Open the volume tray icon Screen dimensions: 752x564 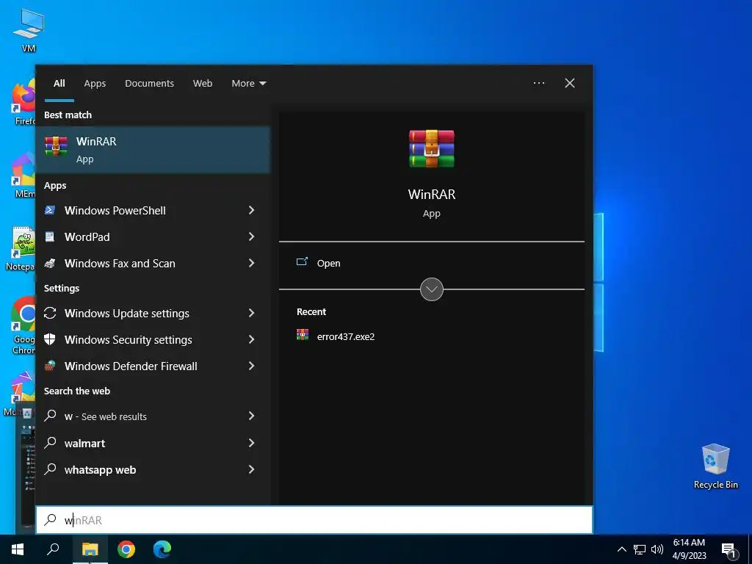point(657,549)
